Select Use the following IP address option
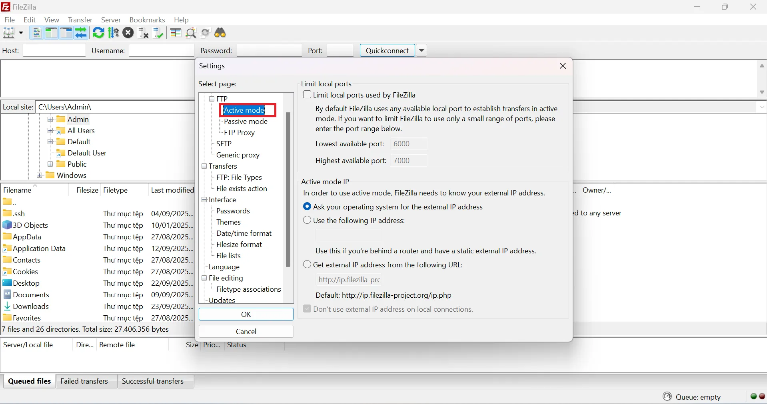Viewport: 767px width, 404px height. (307, 221)
